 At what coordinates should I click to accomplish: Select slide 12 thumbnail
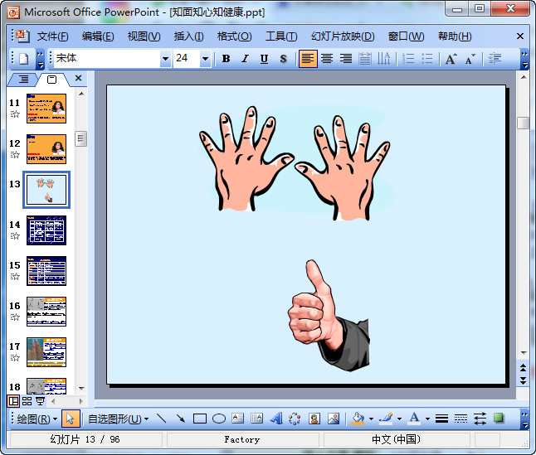46,149
